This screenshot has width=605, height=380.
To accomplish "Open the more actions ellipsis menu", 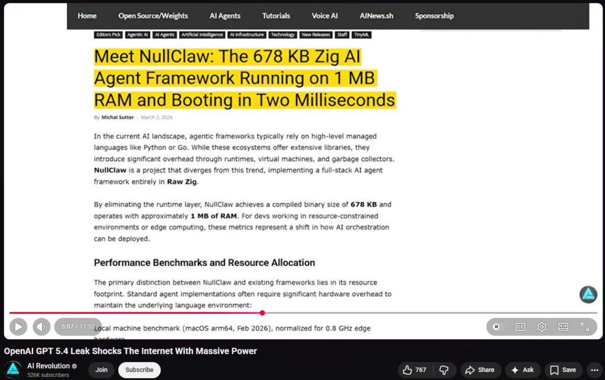I will 594,370.
